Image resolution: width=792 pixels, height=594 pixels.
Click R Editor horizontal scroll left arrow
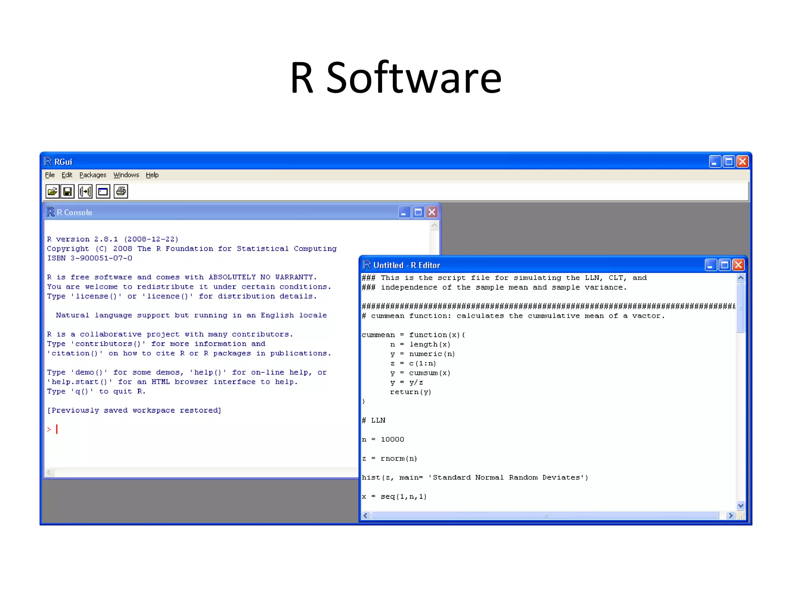[366, 515]
